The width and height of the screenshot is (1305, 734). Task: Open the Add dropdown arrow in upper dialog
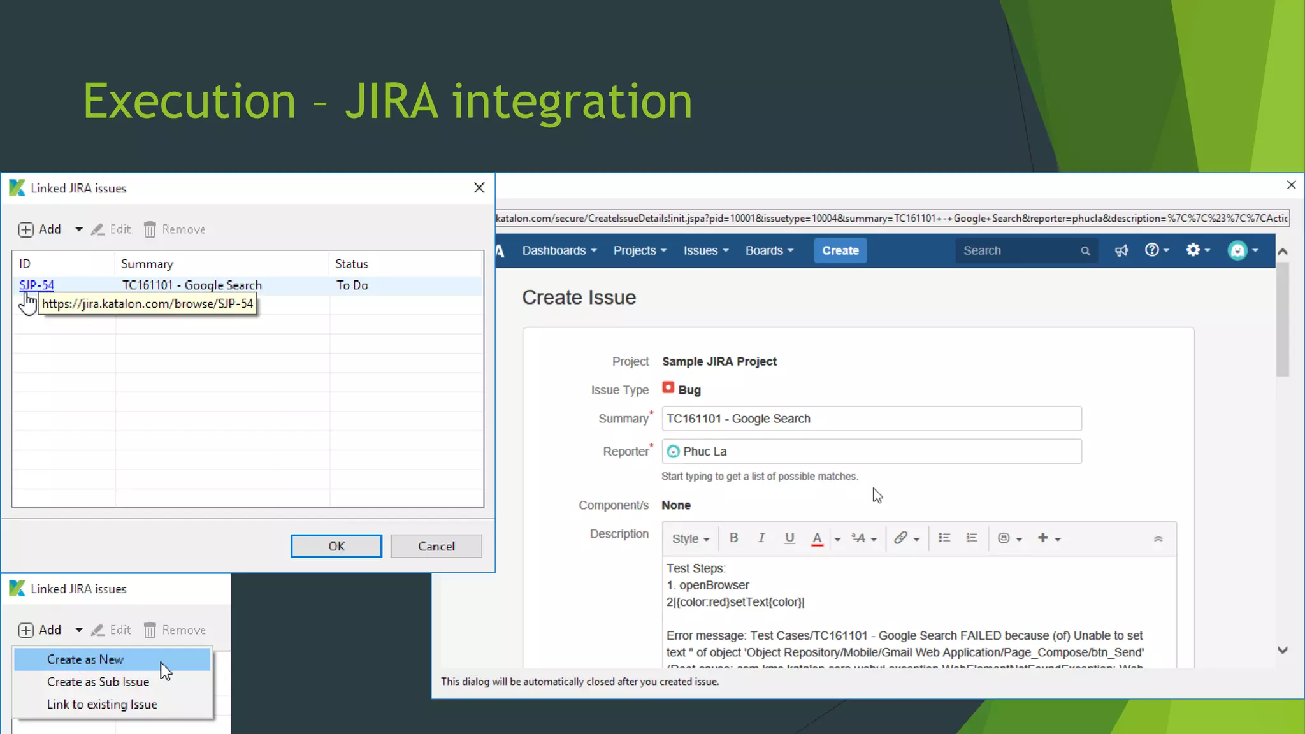[79, 229]
